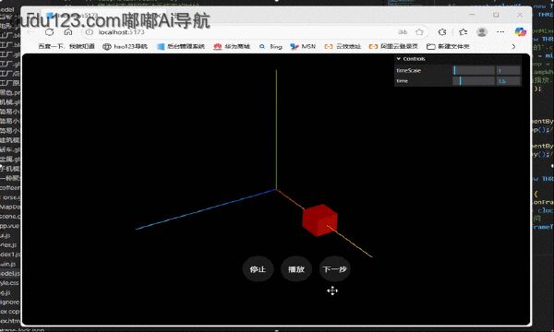Click the 停止 stop button
This screenshot has width=554, height=332.
pos(258,269)
